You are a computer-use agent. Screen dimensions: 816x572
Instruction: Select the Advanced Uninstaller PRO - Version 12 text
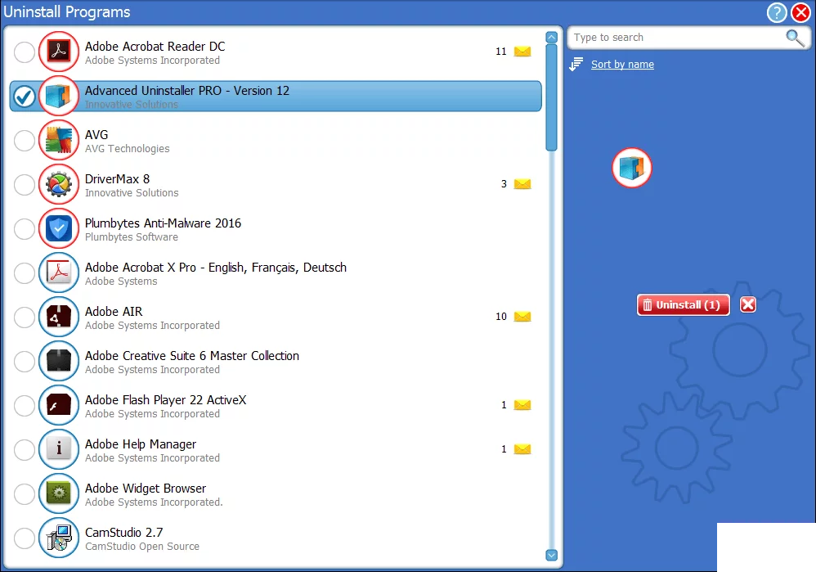click(186, 91)
